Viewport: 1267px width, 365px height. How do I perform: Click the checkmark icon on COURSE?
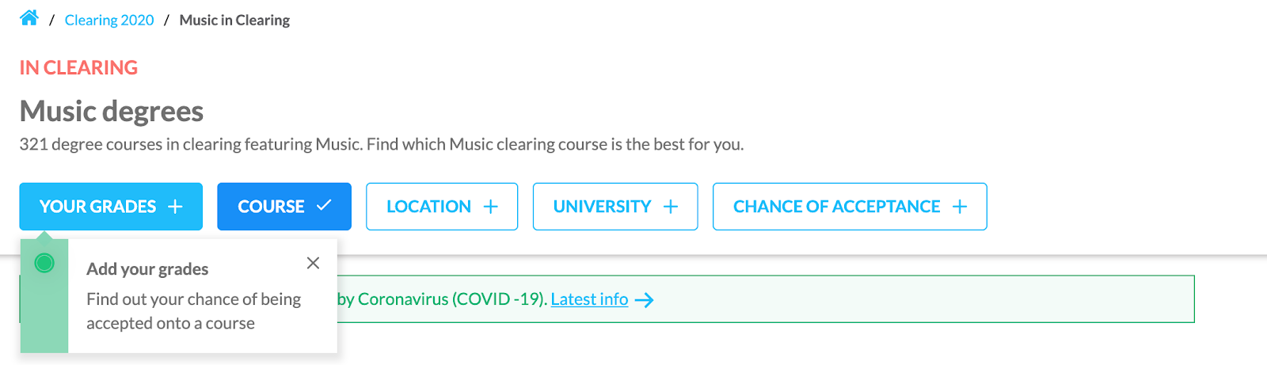click(x=324, y=206)
